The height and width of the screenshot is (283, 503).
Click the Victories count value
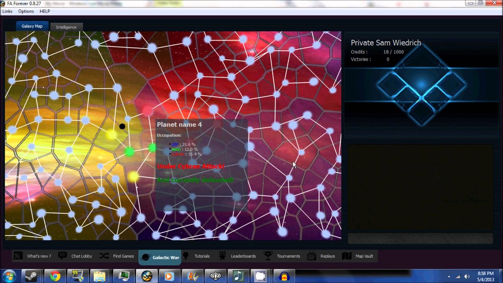pyautogui.click(x=388, y=59)
